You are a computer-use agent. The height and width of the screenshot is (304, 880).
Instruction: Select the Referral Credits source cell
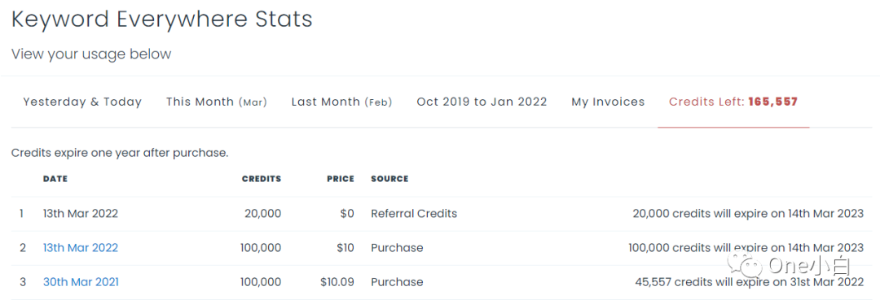pos(414,213)
